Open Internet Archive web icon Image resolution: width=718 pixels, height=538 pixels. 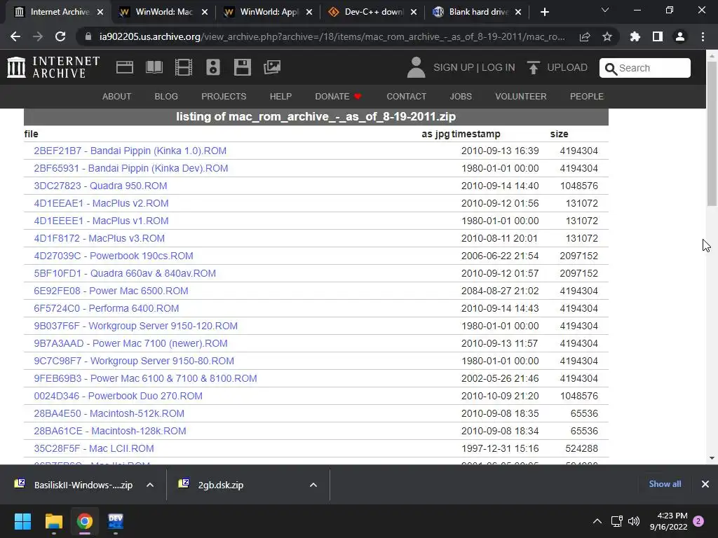pos(125,68)
